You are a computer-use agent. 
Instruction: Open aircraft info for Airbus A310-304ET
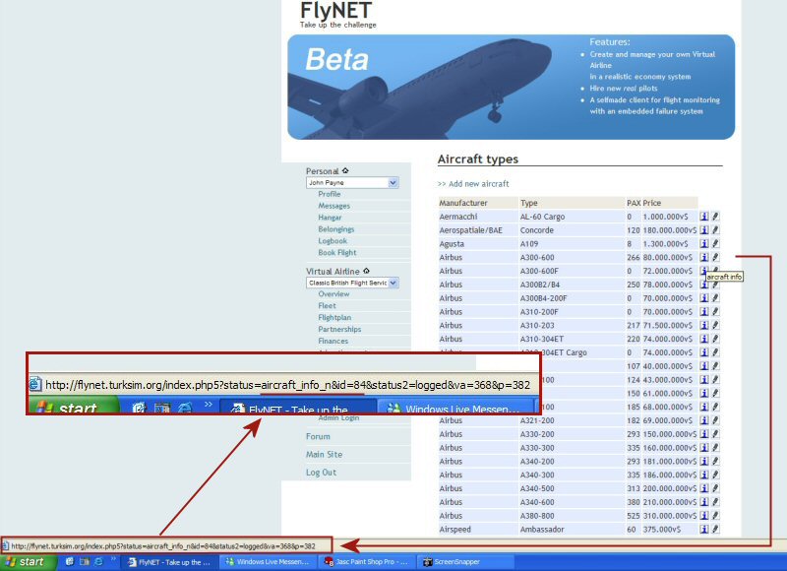[704, 339]
